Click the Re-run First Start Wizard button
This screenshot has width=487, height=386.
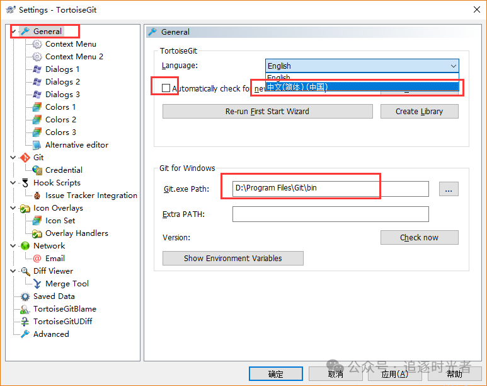pyautogui.click(x=267, y=112)
